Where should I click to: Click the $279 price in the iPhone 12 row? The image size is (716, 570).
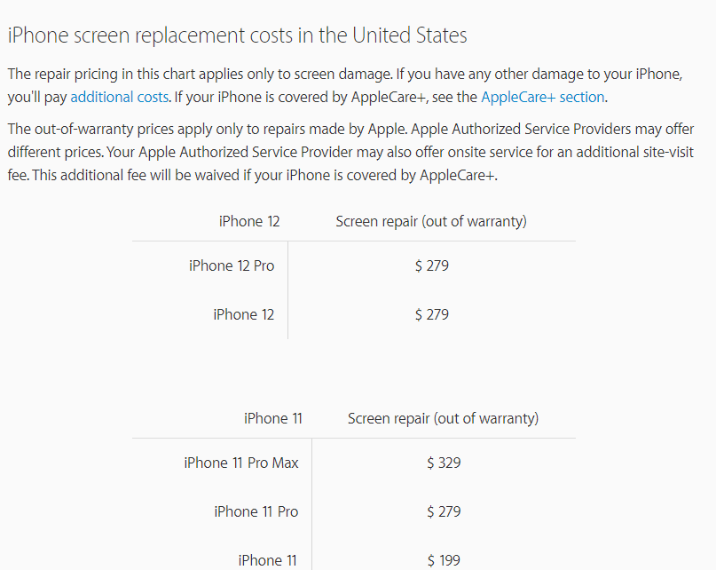click(432, 314)
